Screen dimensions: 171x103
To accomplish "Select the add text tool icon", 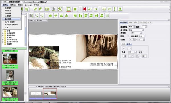I will [x=35, y=9].
